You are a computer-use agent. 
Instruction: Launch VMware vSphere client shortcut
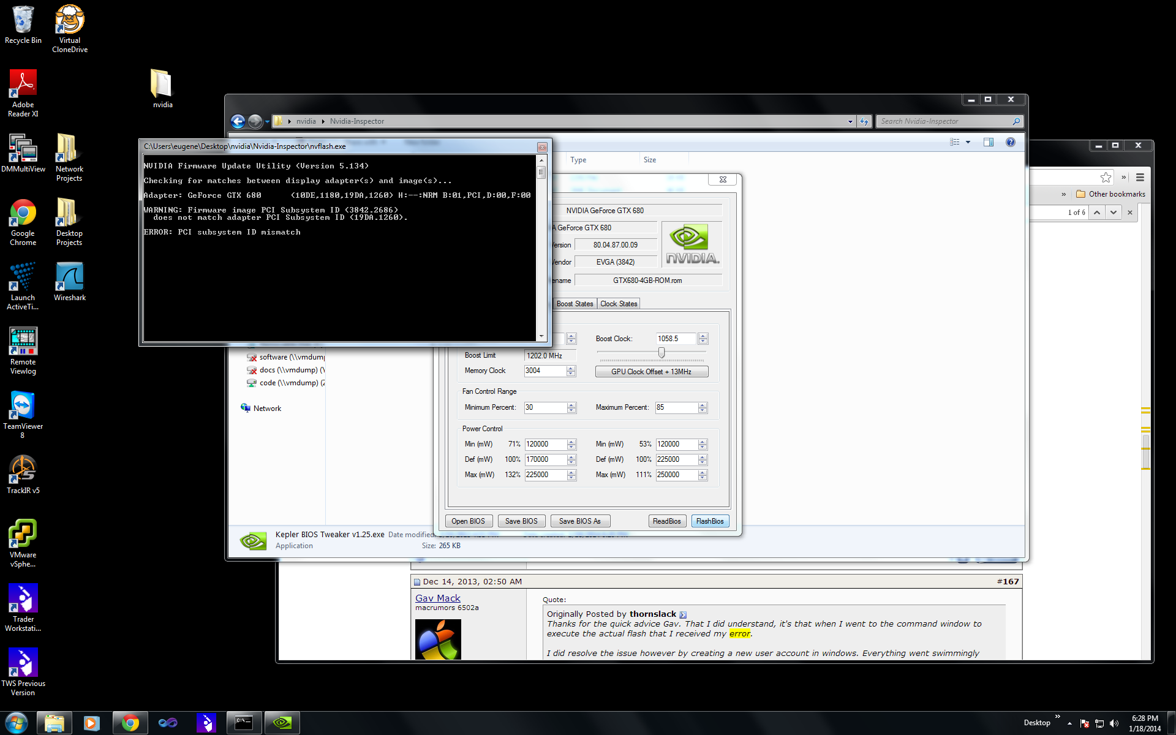(23, 543)
